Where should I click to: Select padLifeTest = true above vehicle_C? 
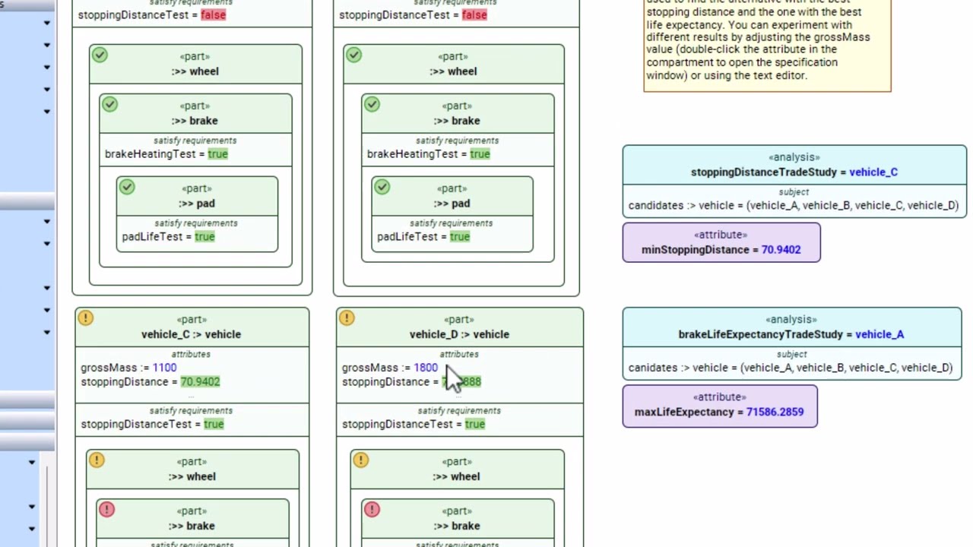pos(169,237)
